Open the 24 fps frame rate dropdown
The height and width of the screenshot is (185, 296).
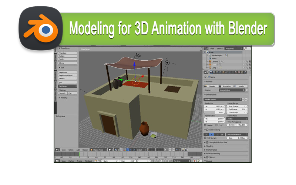click(237, 119)
